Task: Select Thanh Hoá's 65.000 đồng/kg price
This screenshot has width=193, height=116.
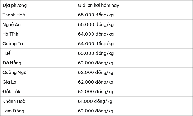Action: pos(96,15)
